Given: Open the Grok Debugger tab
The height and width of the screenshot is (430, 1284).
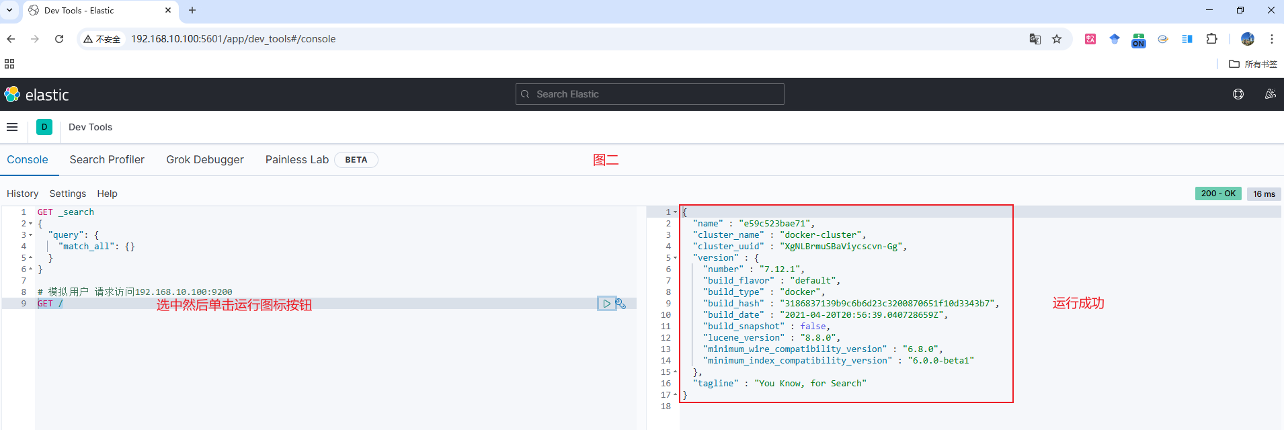Looking at the screenshot, I should 205,160.
